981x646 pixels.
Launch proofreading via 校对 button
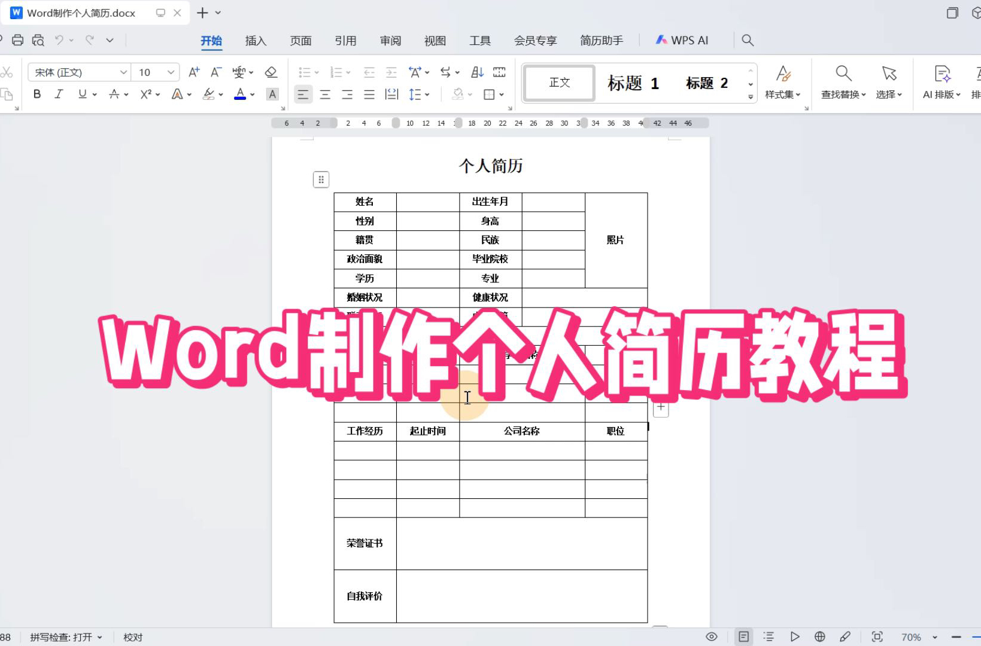tap(132, 636)
